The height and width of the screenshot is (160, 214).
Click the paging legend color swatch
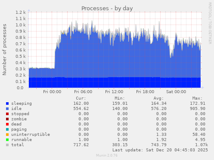7,129
